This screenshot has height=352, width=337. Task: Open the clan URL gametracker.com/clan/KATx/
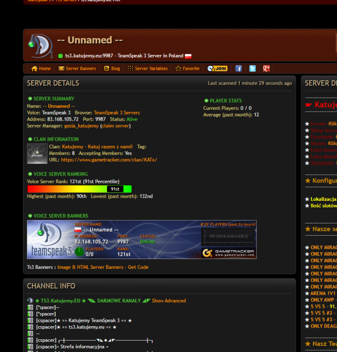click(109, 160)
